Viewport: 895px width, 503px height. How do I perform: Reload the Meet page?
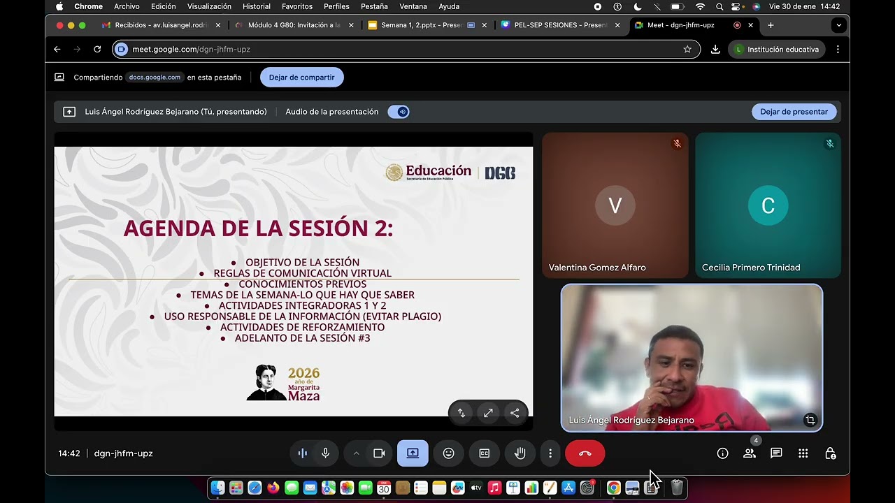coord(97,50)
